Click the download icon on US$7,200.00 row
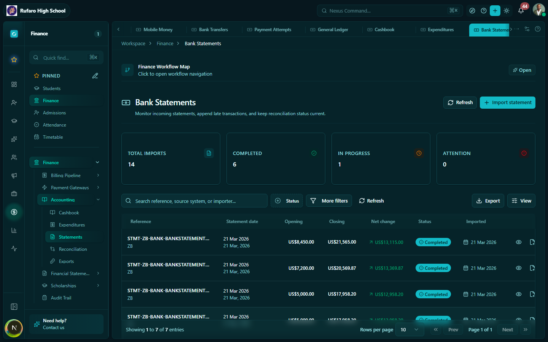The height and width of the screenshot is (342, 548). [532, 268]
